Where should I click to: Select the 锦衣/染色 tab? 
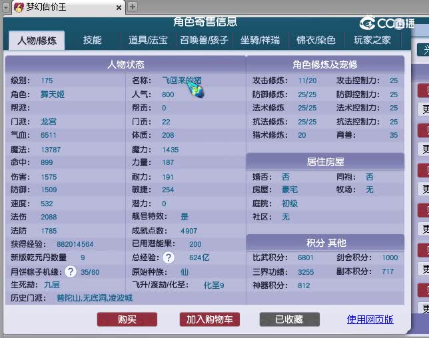click(316, 40)
